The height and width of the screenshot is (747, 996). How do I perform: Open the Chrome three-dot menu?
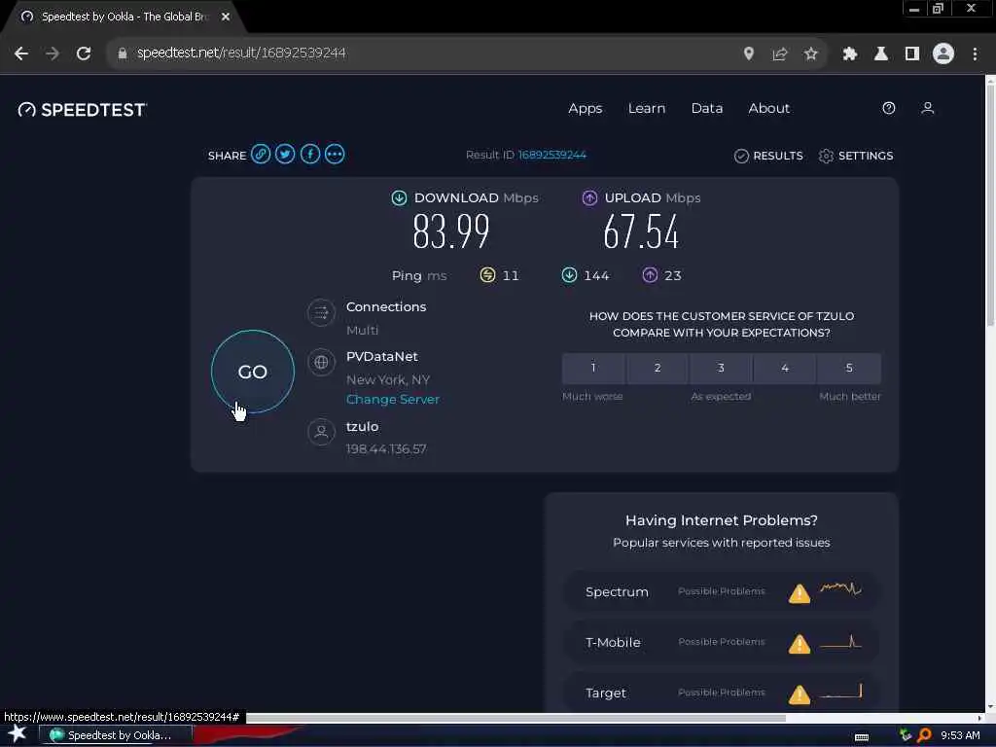(x=975, y=54)
